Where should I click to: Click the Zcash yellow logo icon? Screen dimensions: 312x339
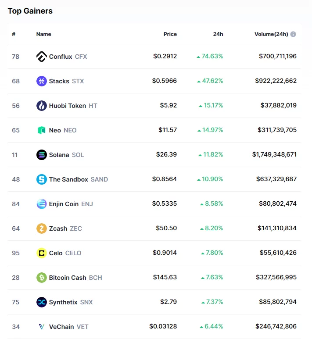coord(42,228)
